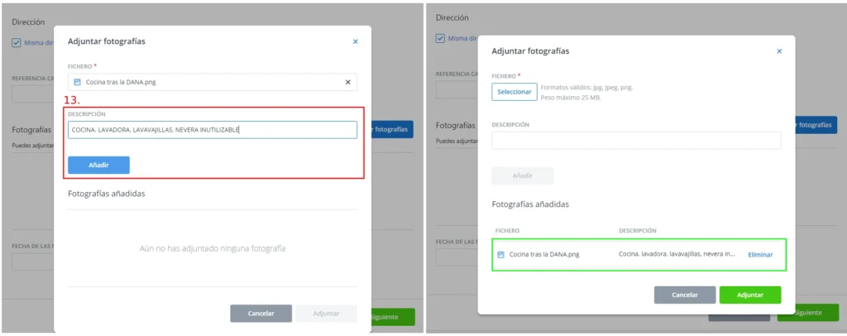Image resolution: width=847 pixels, height=336 pixels.
Task: Focus the Descripción field containing COCINA, LAVADORA text
Action: pos(212,130)
